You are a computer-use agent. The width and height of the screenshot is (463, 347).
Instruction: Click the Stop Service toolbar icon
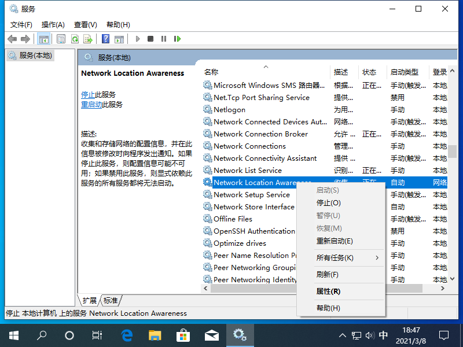[x=150, y=39]
